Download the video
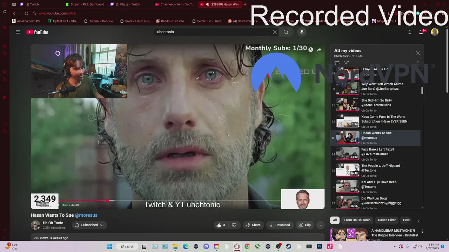449x252 pixels. (x=280, y=225)
